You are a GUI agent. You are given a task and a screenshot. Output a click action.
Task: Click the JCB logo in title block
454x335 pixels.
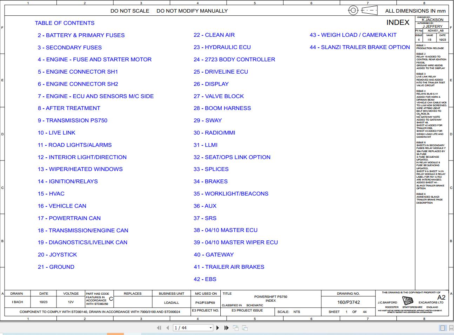pyautogui.click(x=408, y=301)
